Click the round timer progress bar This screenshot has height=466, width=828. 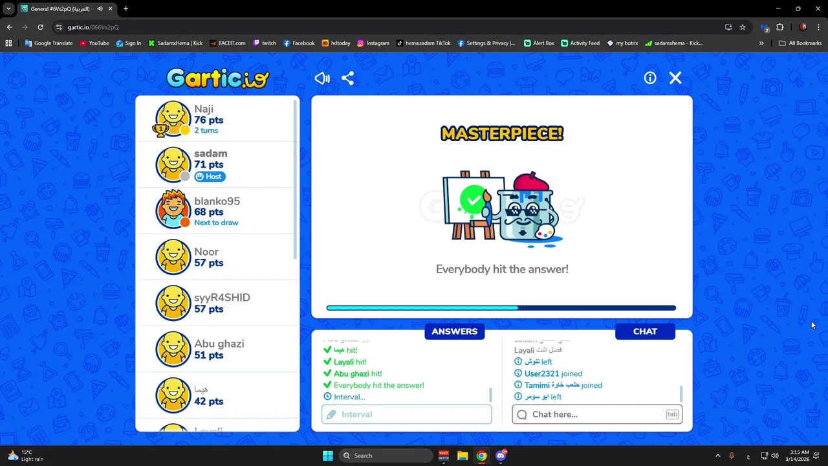pyautogui.click(x=501, y=308)
